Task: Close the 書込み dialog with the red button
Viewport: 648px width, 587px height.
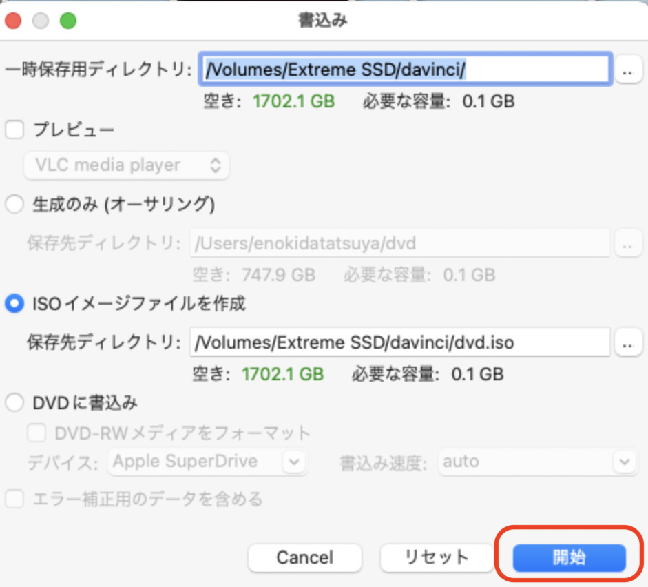Action: (13, 20)
